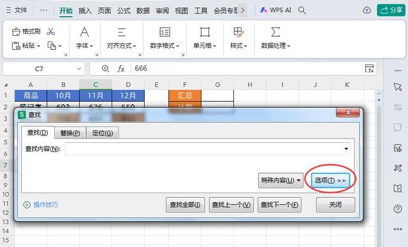
Task: Click the vertical scrollbar up arrow
Action: click(x=379, y=100)
